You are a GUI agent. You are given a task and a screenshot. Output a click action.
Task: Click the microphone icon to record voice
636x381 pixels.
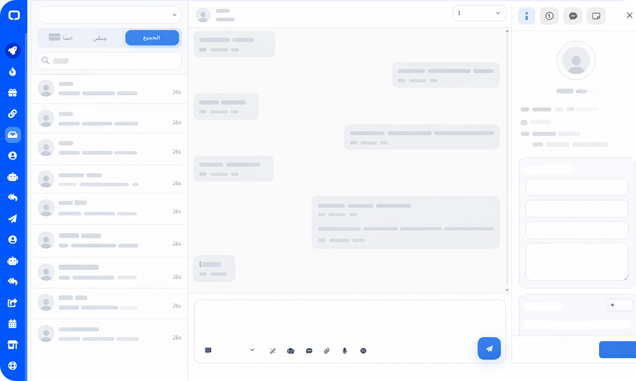(x=345, y=351)
